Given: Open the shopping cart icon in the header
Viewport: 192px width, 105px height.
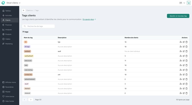Looking at the screenshot, I should pos(189,3).
